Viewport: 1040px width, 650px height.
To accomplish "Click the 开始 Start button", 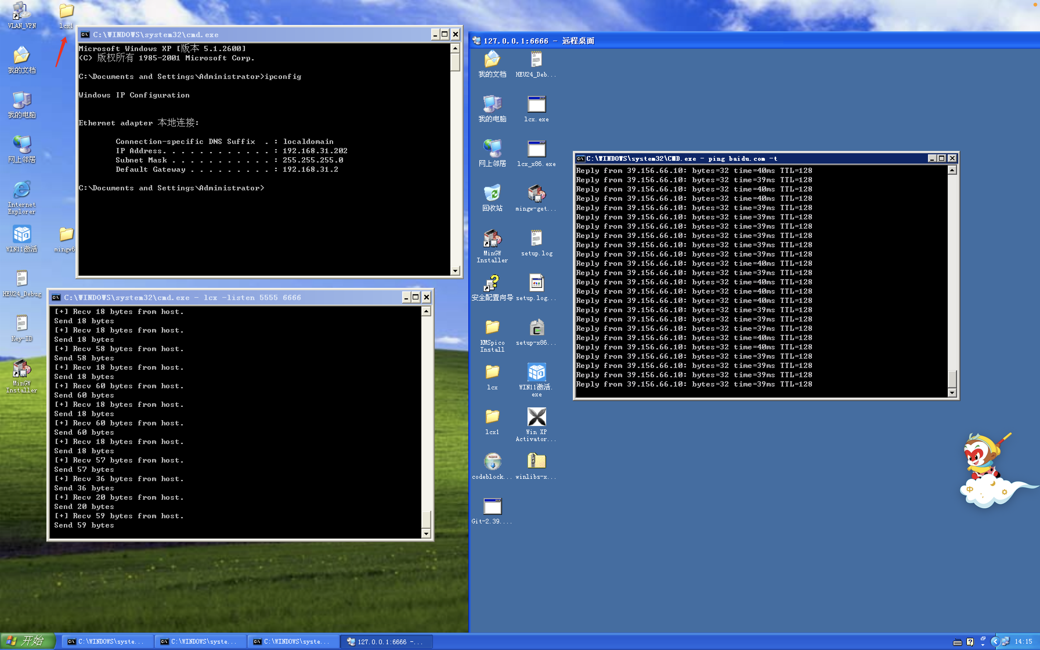I will point(28,641).
